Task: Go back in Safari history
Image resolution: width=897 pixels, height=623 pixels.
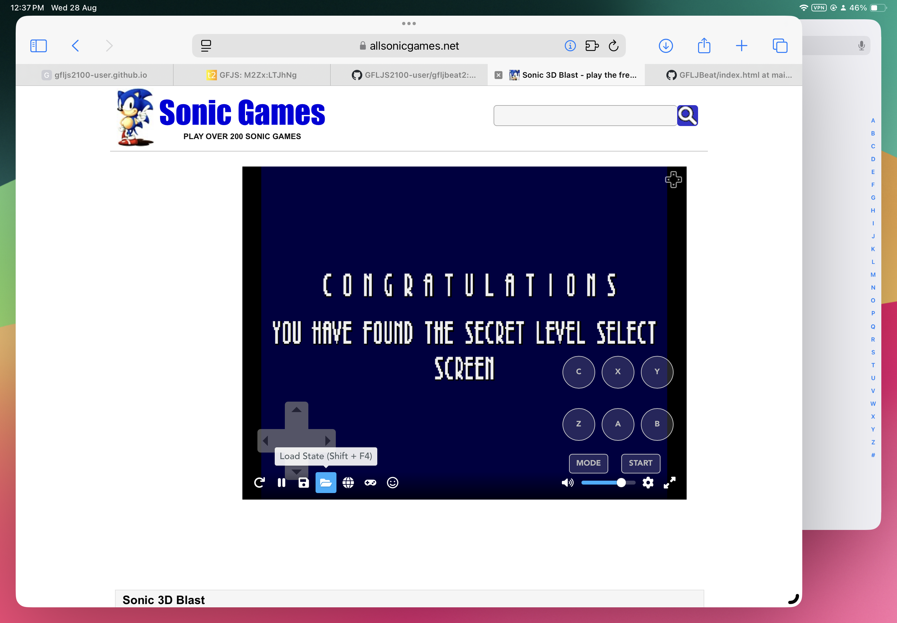Action: [x=75, y=46]
